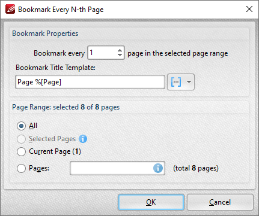The height and width of the screenshot is (216, 259).
Task: Decrease the Bookmark every value using down arrow
Action: point(120,55)
